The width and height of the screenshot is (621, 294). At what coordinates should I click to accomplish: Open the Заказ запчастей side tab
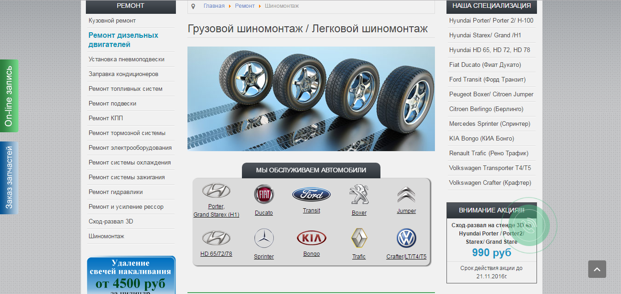(9, 178)
